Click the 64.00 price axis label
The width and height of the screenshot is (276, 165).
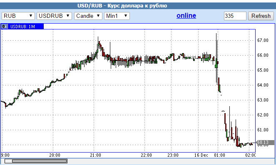coord(263,85)
